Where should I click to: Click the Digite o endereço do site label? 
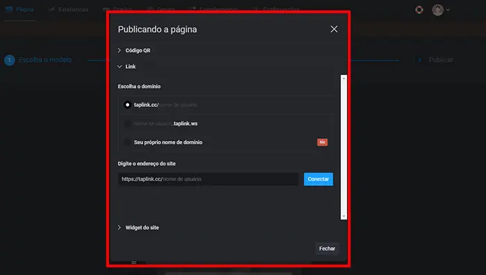146,164
